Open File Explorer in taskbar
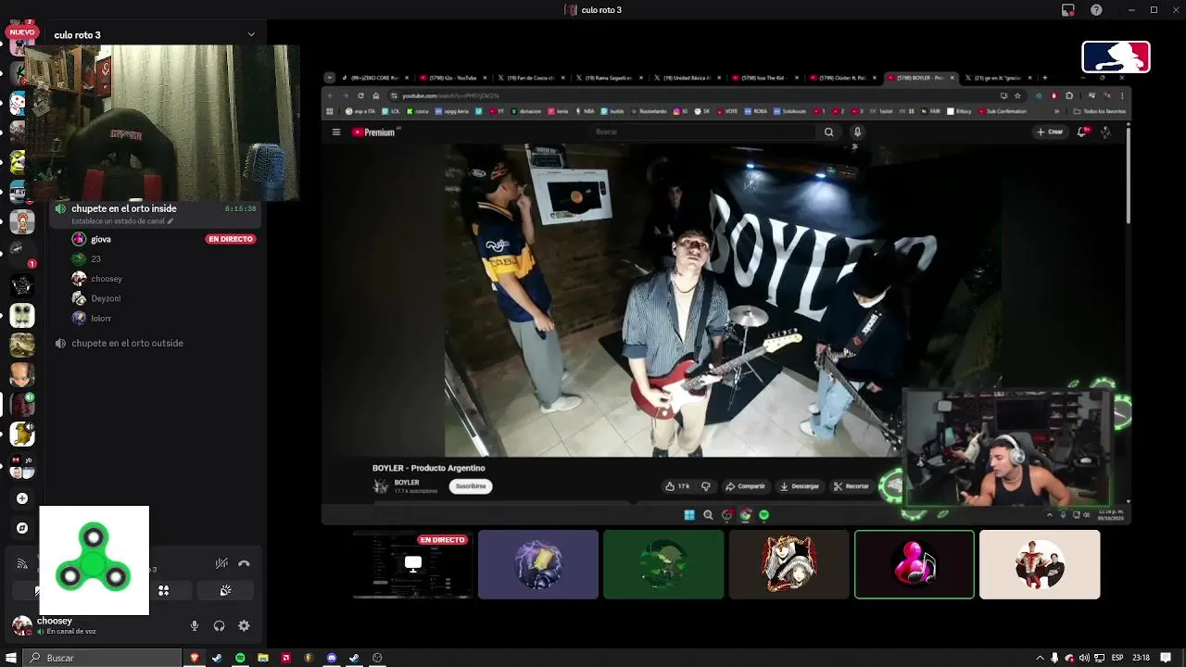The image size is (1186, 667). click(x=263, y=658)
